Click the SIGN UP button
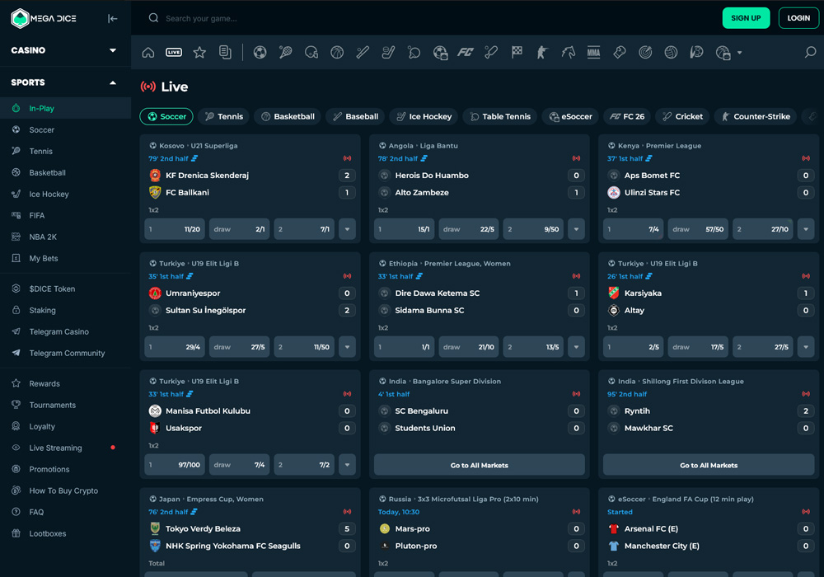The image size is (824, 577). pos(746,16)
